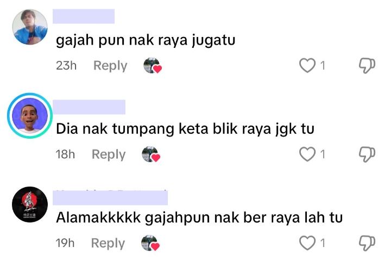Reply to the 23h comment
The image size is (391, 260).
[x=110, y=66]
